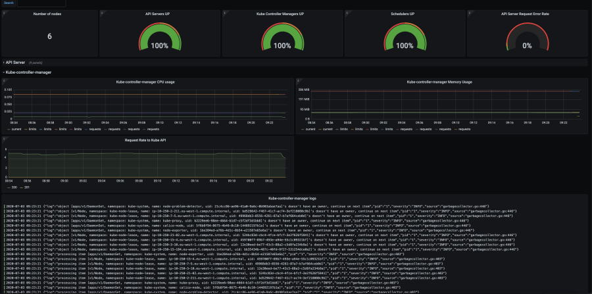Click info icon on Number of nodes panel
Image resolution: width=592 pixels, height=294 pixels.
[4, 12]
